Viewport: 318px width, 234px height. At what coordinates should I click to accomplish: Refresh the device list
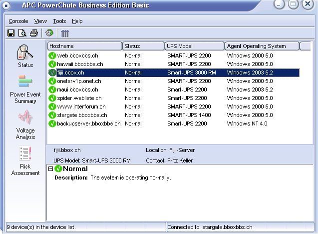49,32
